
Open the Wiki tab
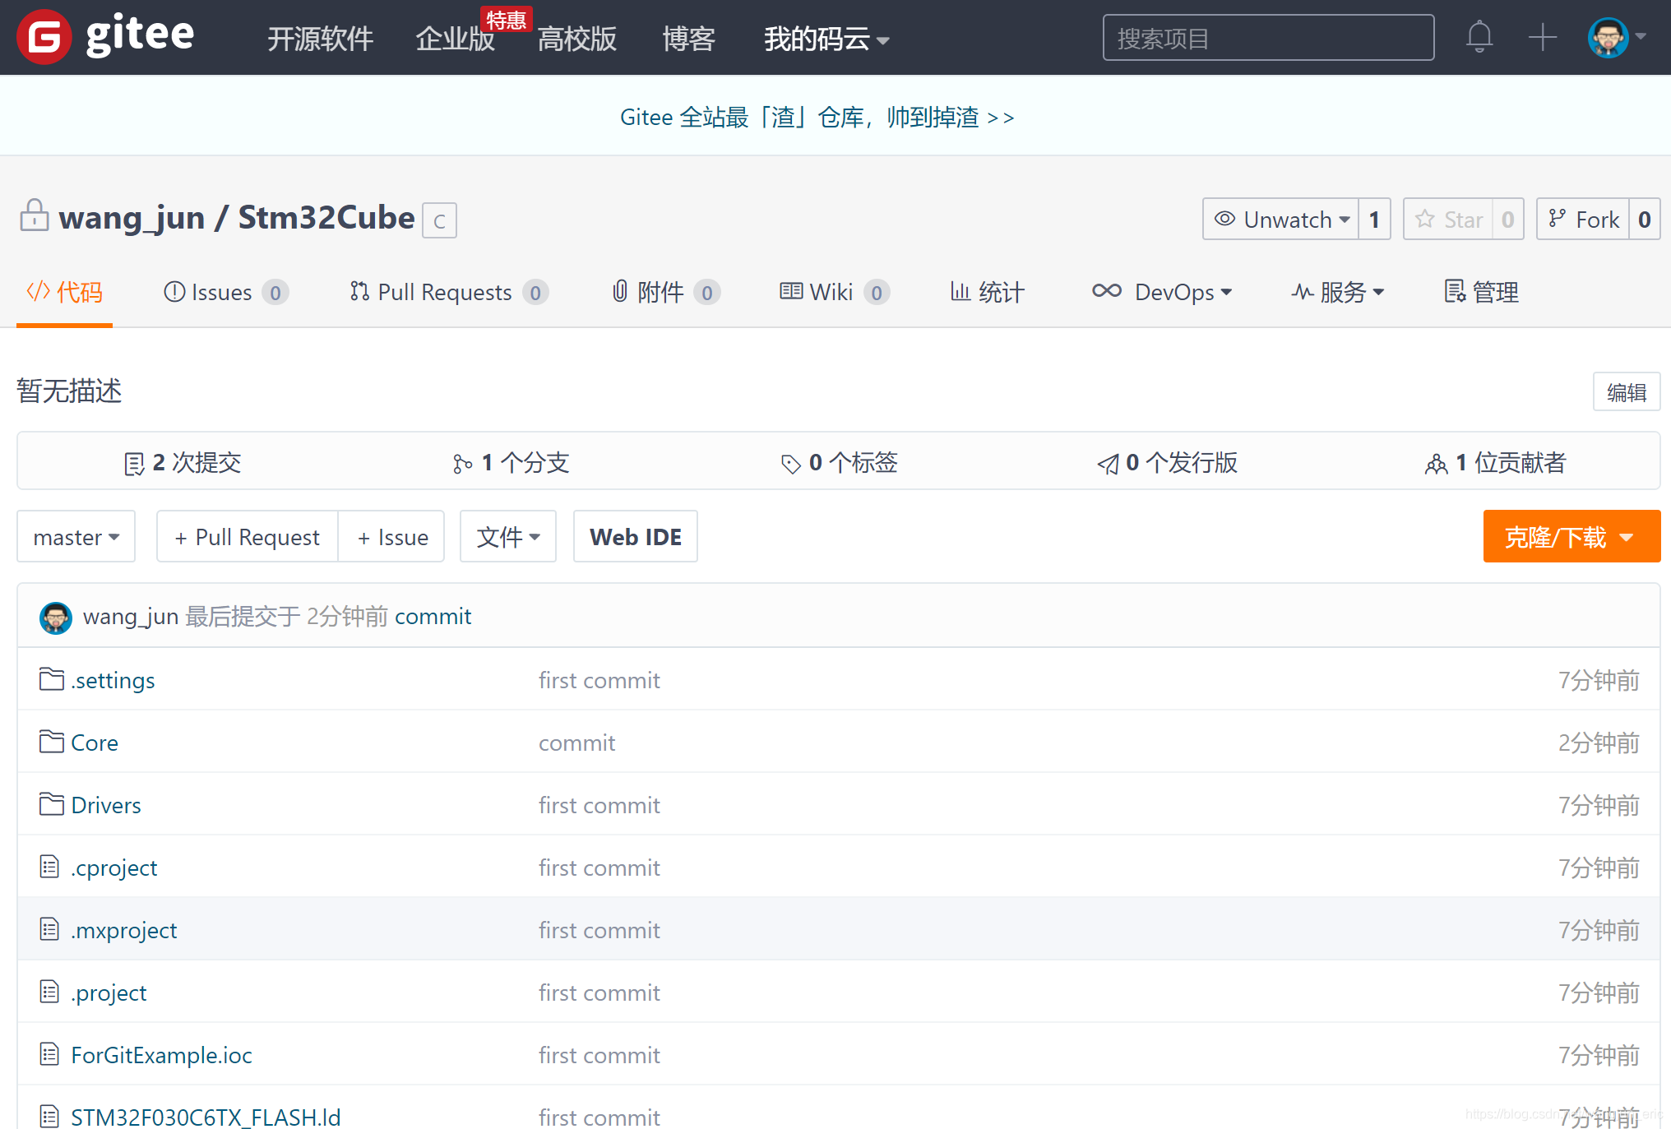pyautogui.click(x=831, y=292)
